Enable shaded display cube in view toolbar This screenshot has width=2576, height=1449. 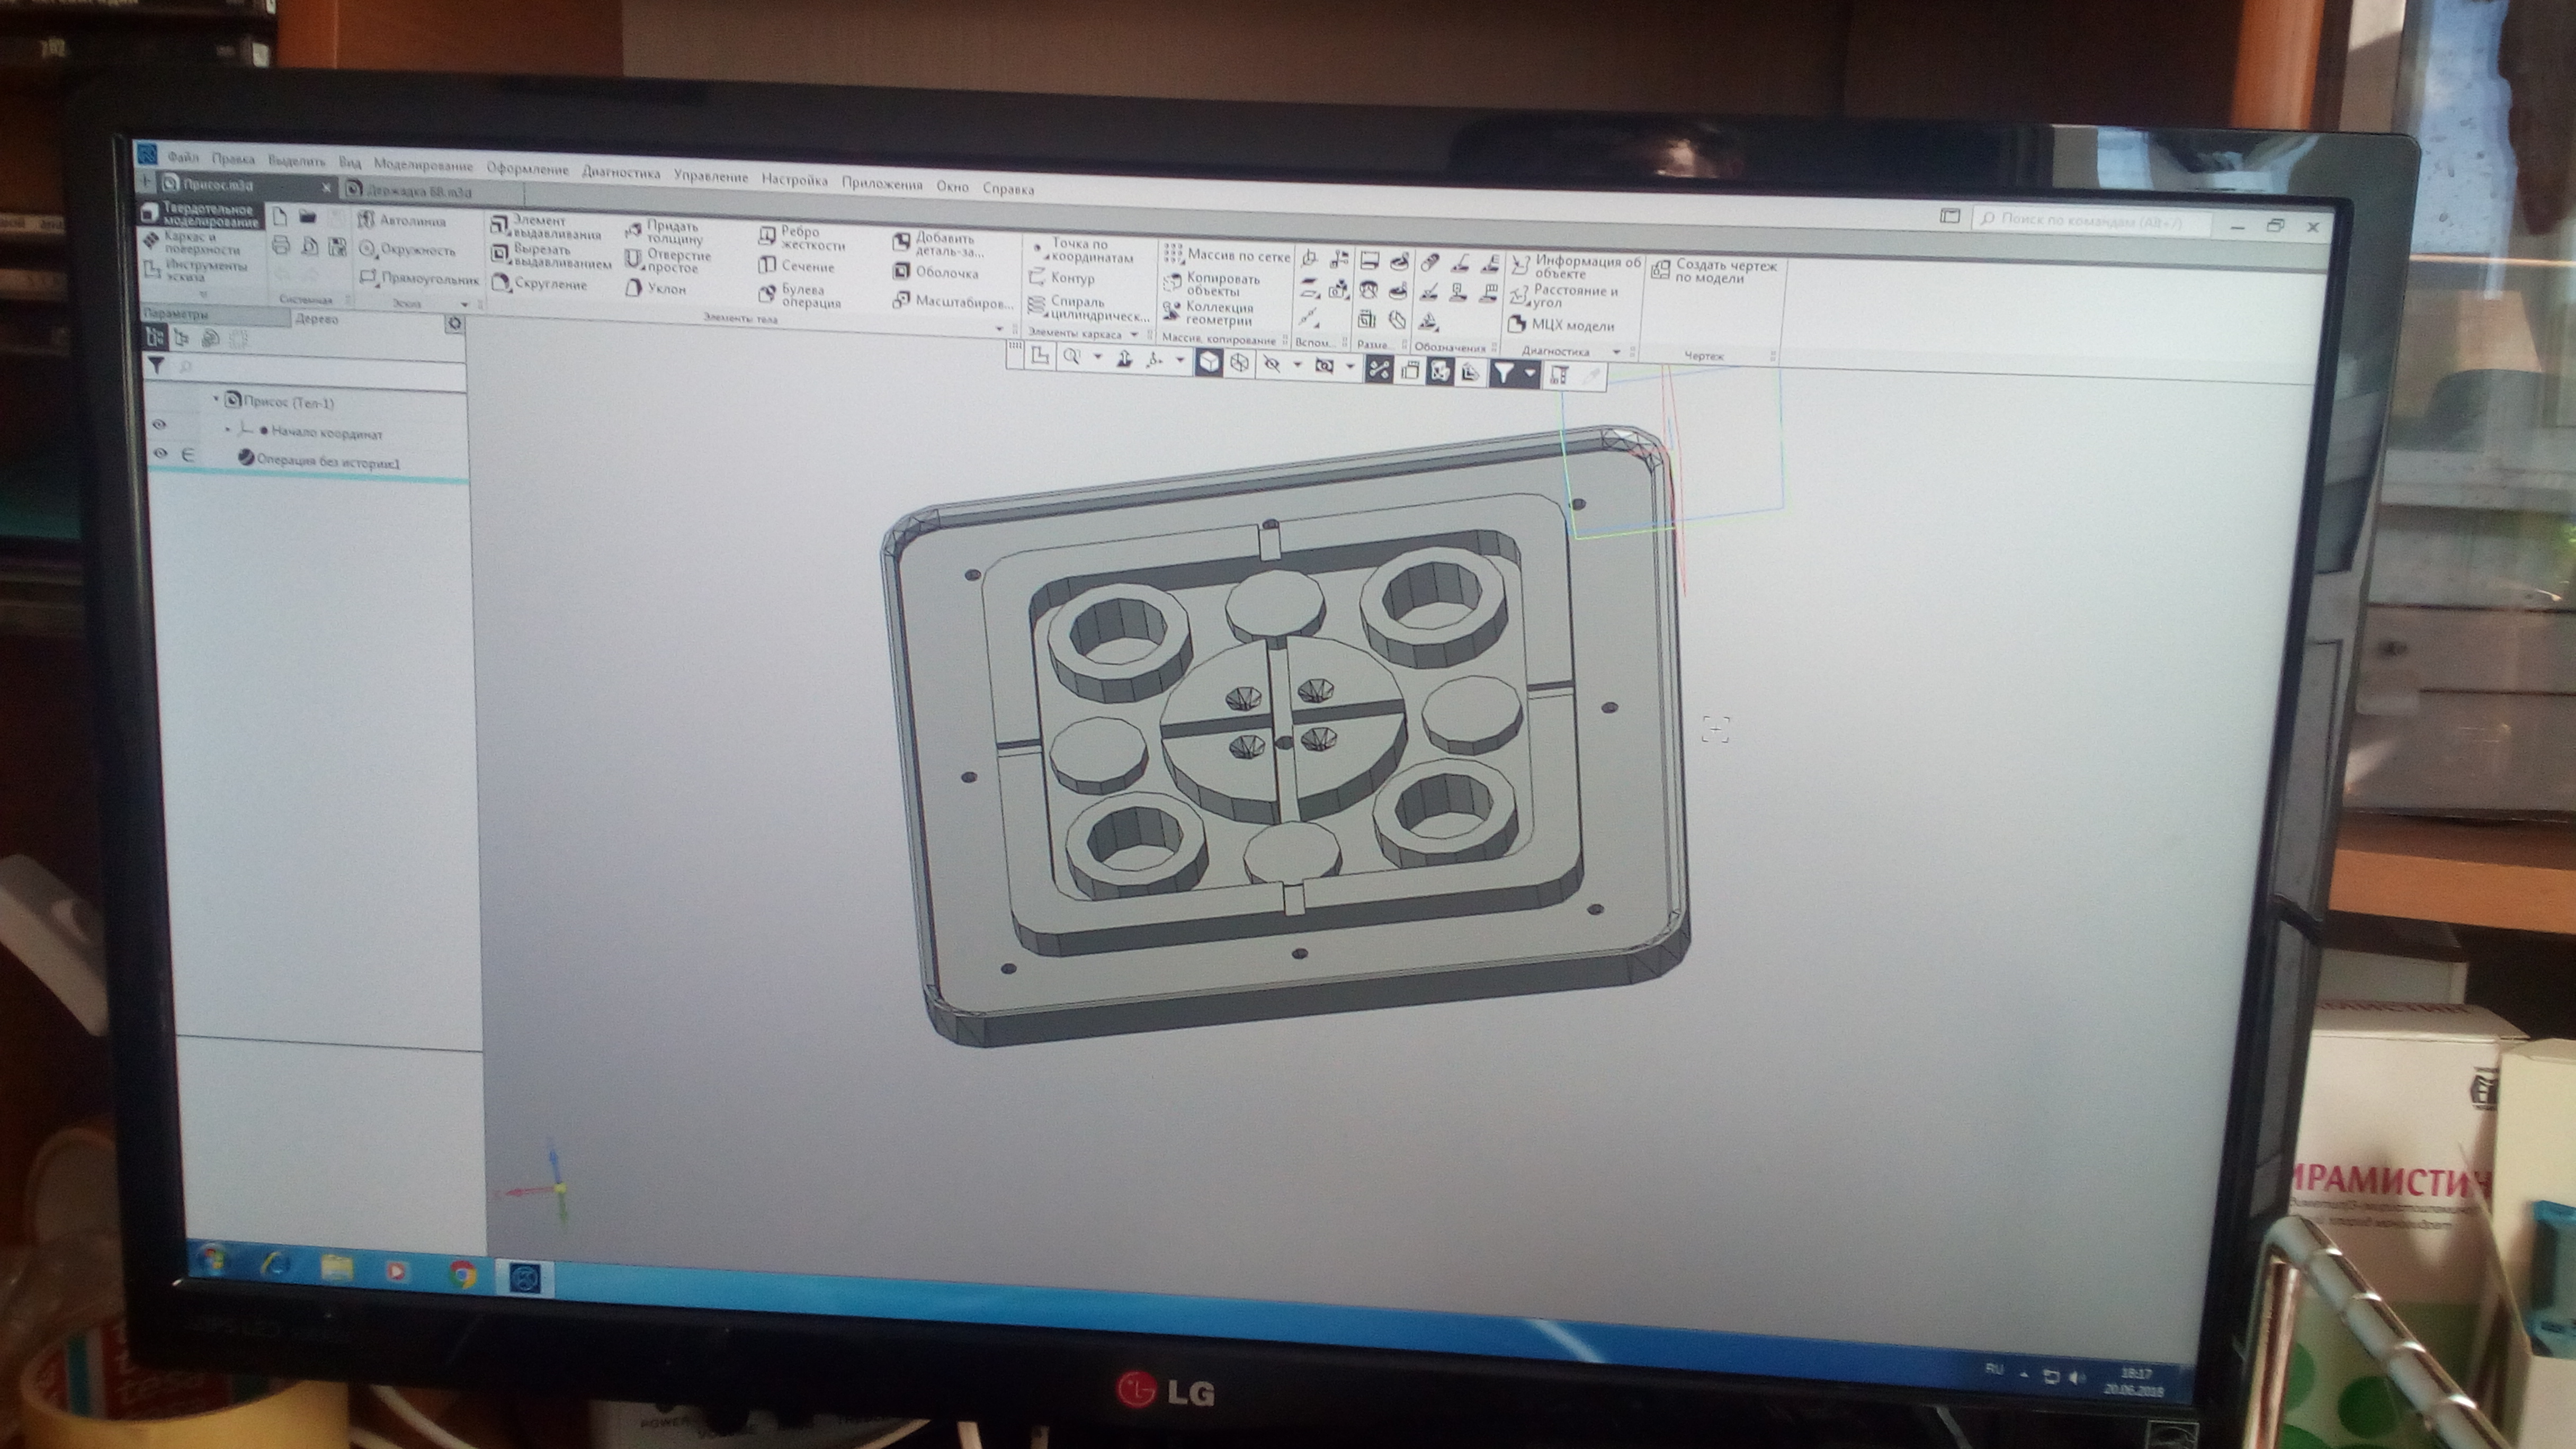[1209, 362]
